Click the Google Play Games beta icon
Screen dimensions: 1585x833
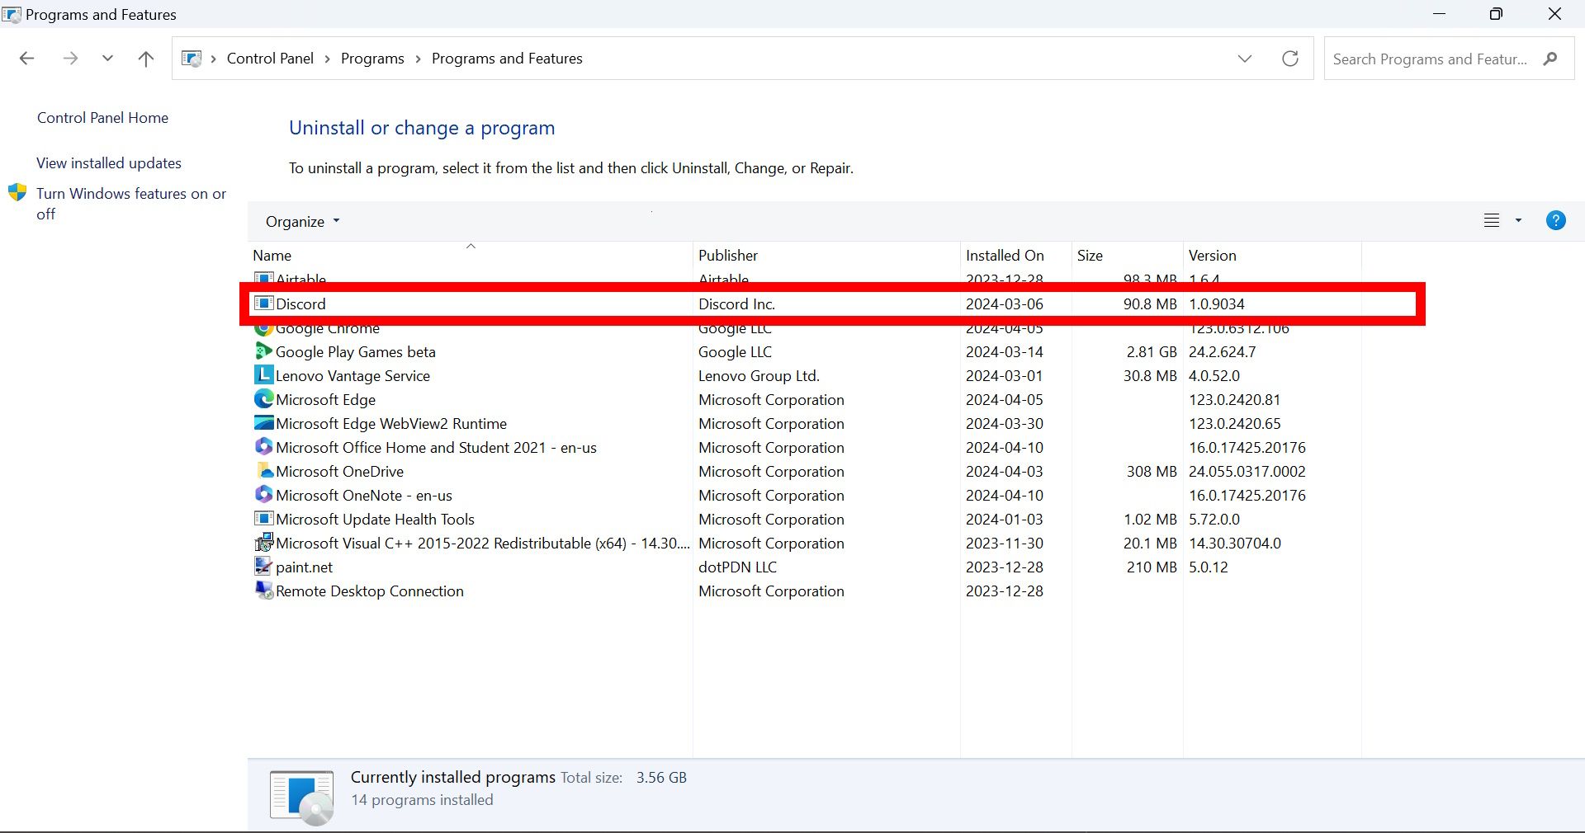[x=263, y=352]
